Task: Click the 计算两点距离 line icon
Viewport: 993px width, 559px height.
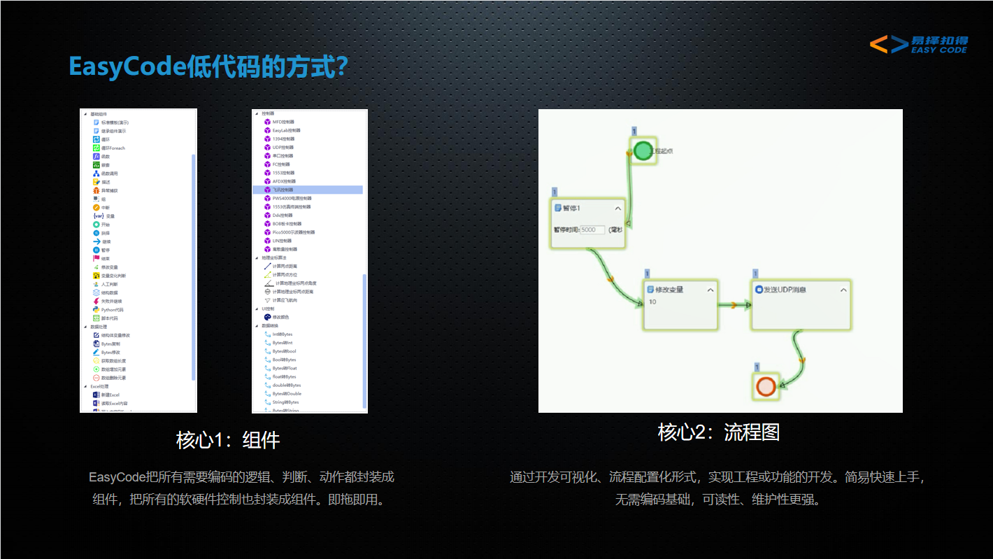Action: click(267, 266)
